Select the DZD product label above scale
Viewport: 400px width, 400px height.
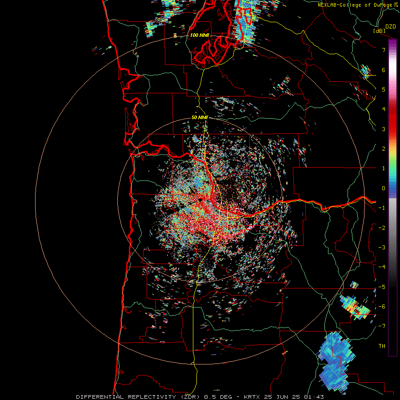390,27
